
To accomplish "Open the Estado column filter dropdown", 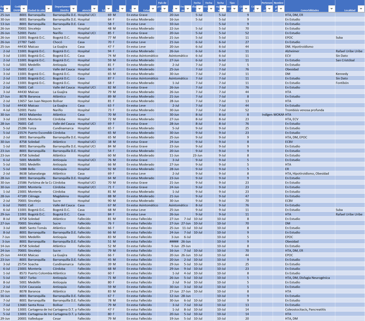I will (153, 9).
